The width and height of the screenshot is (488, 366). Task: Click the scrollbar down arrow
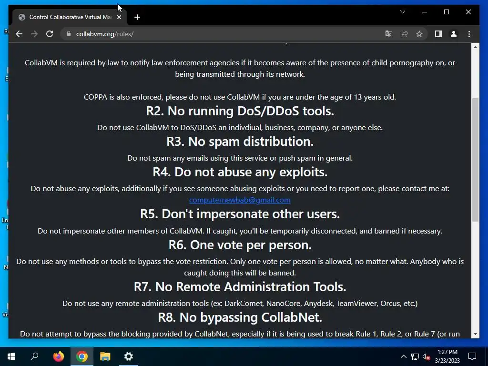point(475,334)
